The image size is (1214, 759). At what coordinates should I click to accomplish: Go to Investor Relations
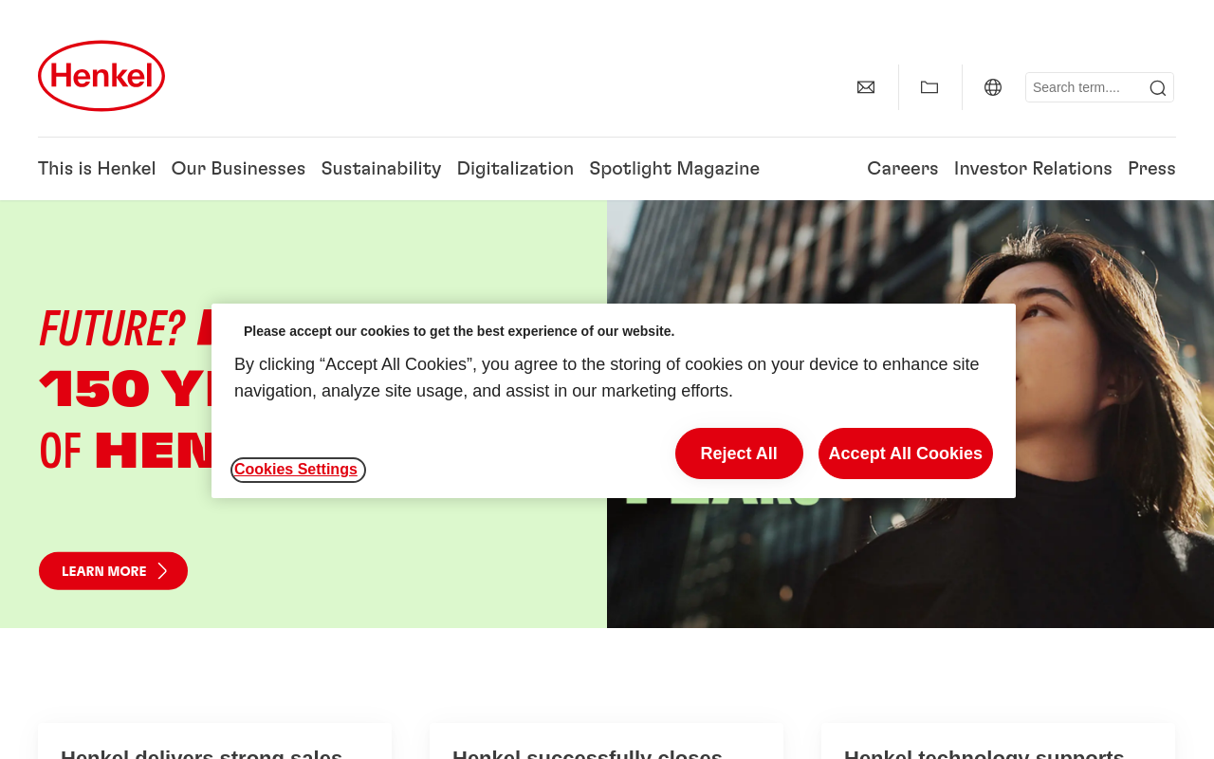pos(1033,169)
